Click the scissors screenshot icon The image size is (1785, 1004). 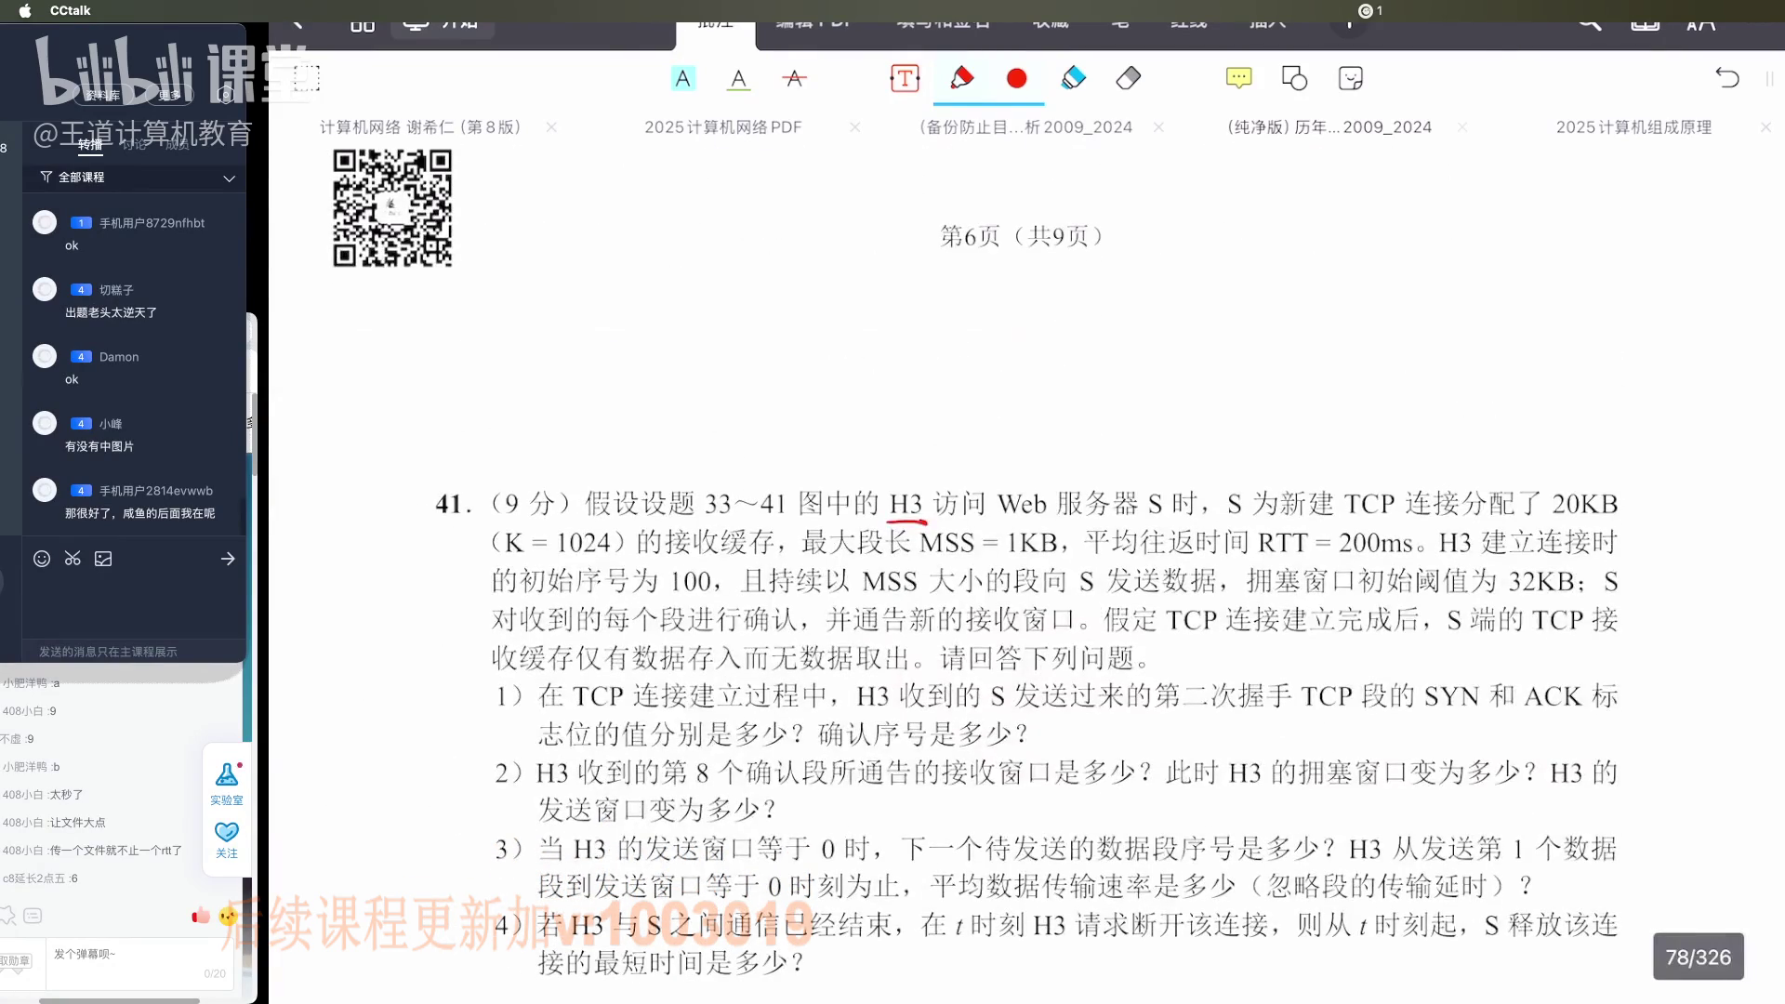tap(73, 559)
